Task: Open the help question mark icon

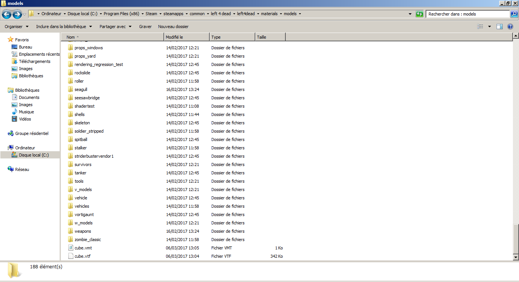Action: pyautogui.click(x=510, y=27)
